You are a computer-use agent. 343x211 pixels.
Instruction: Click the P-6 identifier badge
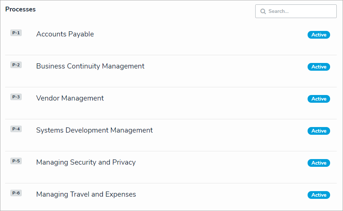[16, 193]
